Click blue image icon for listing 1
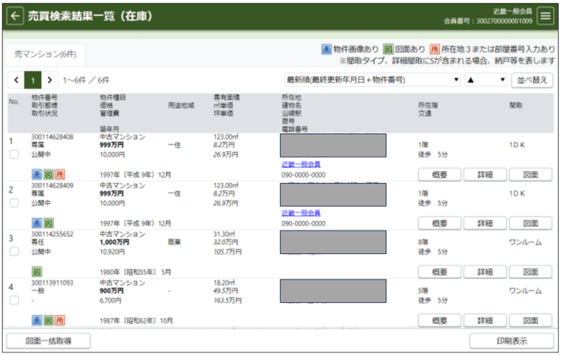Viewport: 562px width, 355px height. pyautogui.click(x=36, y=174)
